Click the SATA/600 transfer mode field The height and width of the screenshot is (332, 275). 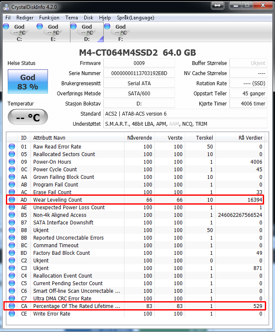tap(139, 93)
